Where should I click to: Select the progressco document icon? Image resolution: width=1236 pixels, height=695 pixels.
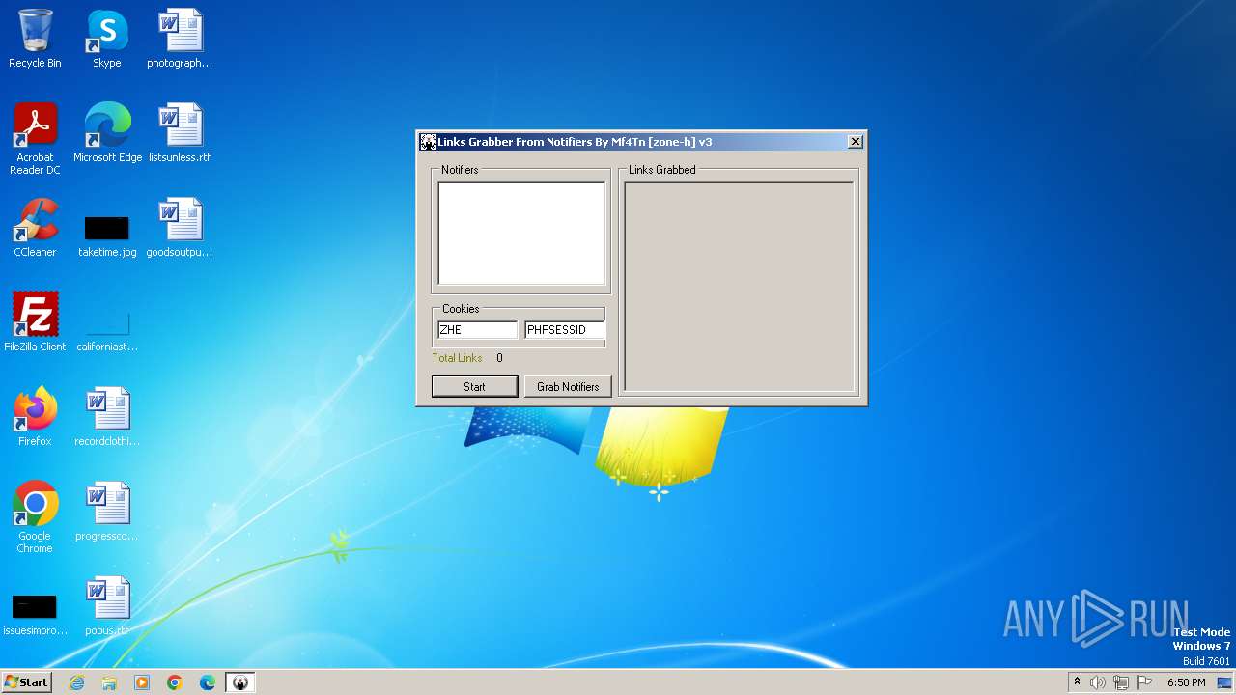107,512
